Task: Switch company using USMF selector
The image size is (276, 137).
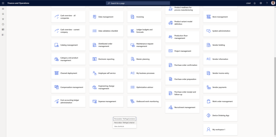Action: pos(249,3)
